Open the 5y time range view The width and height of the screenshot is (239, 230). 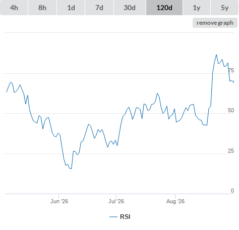click(224, 8)
